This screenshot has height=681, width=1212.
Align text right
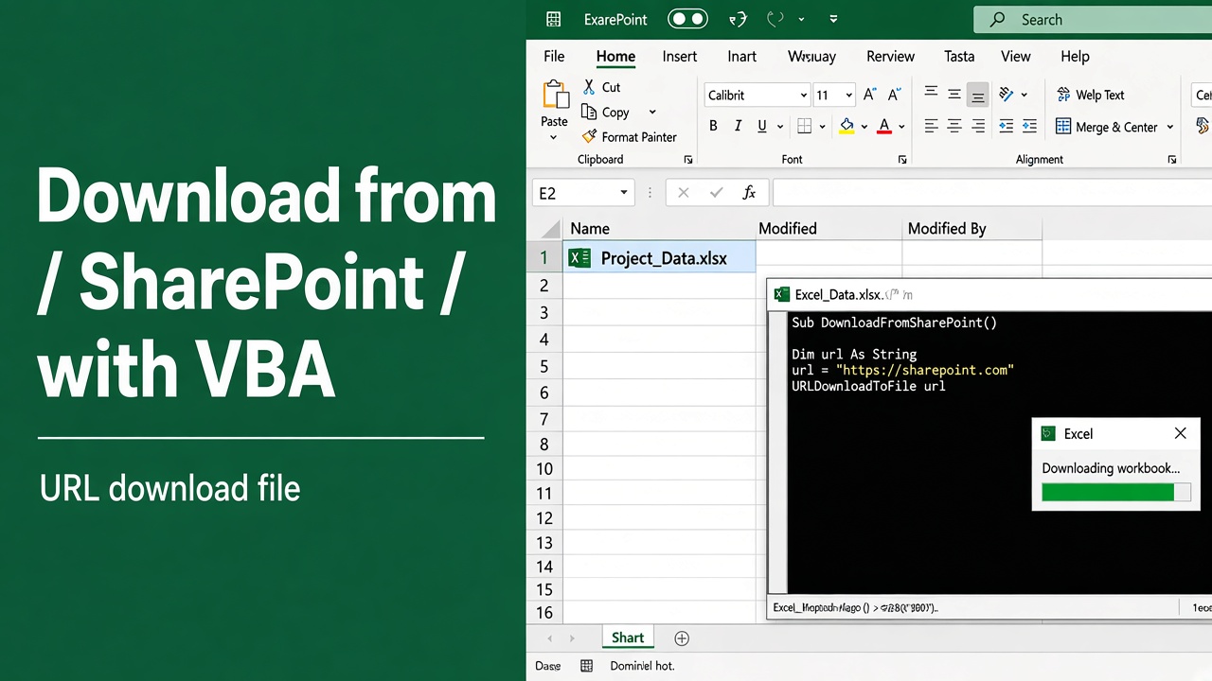(x=978, y=126)
